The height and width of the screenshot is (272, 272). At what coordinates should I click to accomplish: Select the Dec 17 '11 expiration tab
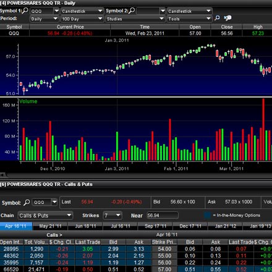[190, 226]
